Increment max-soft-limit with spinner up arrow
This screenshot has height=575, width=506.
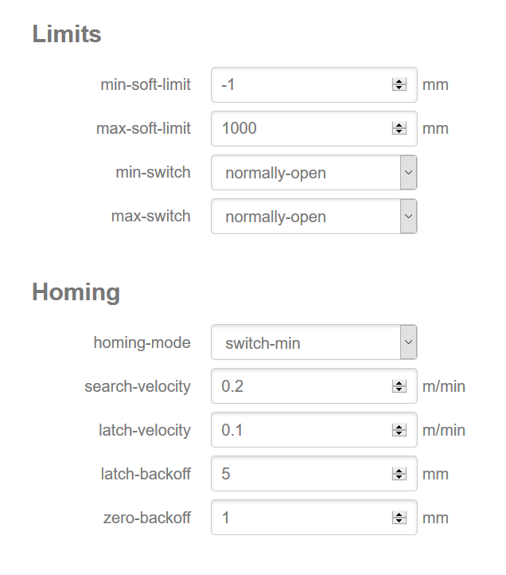coord(399,125)
